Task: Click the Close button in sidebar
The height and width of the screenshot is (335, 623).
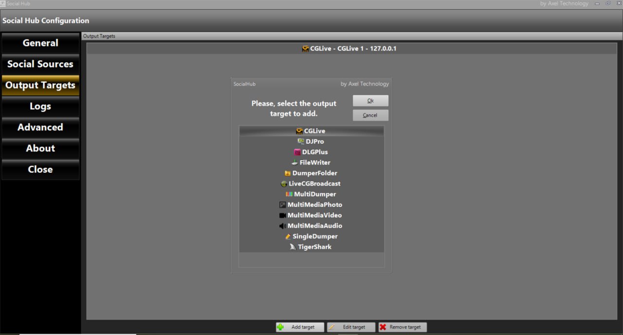Action: 40,169
